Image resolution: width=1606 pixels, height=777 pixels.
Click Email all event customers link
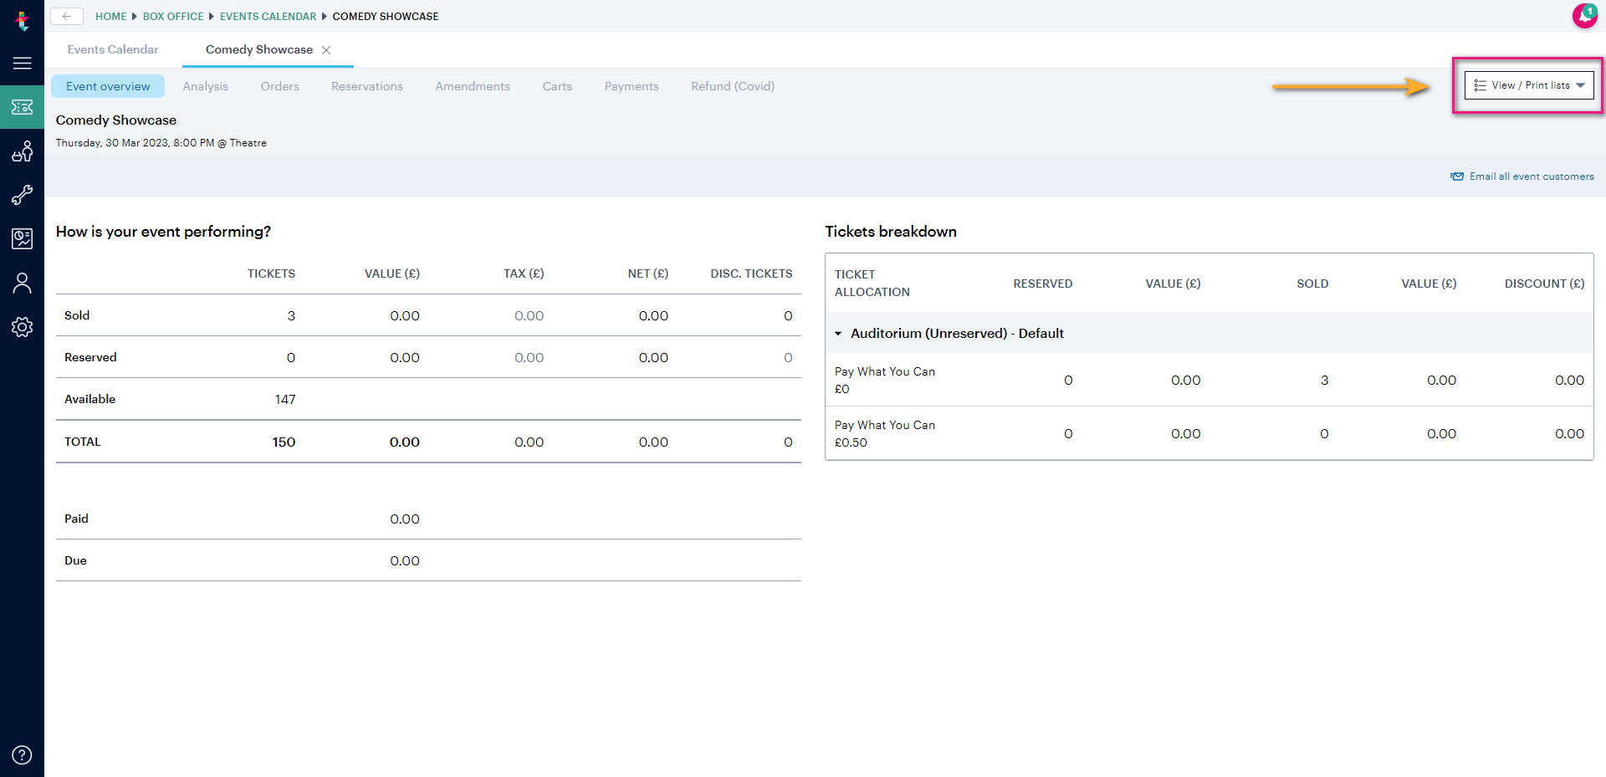click(1532, 176)
